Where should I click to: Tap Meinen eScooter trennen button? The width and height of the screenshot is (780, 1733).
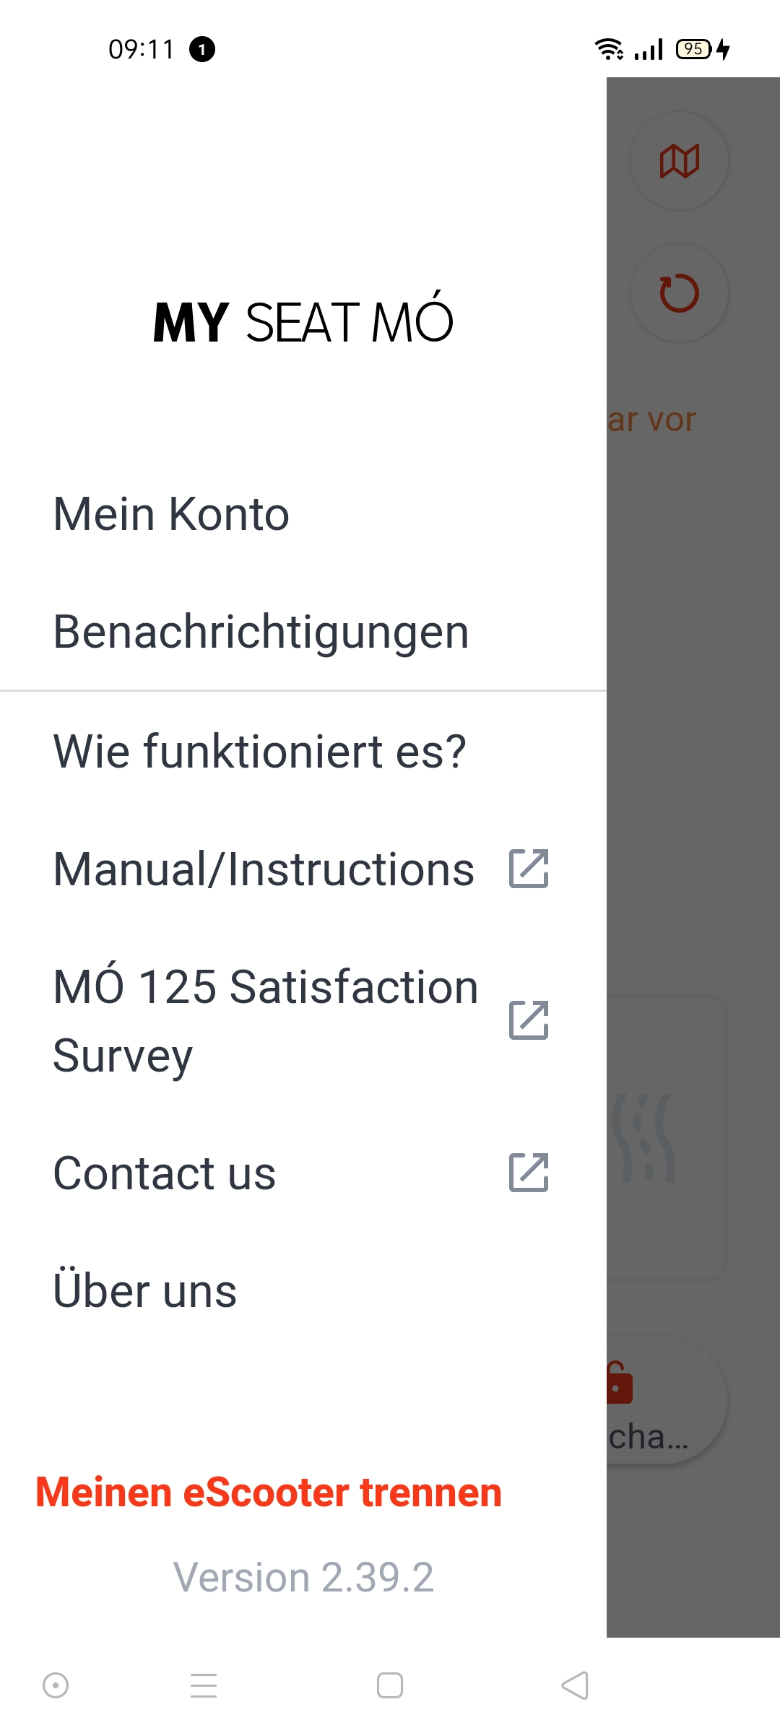[269, 1493]
